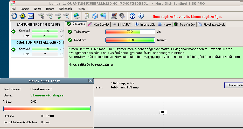The width and height of the screenshot is (243, 129).
Task: Click the '0x00' response value
Action: point(33,102)
